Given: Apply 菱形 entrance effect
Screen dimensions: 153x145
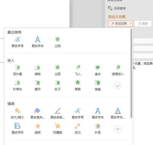Looking at the screenshot, I should 38,85.
